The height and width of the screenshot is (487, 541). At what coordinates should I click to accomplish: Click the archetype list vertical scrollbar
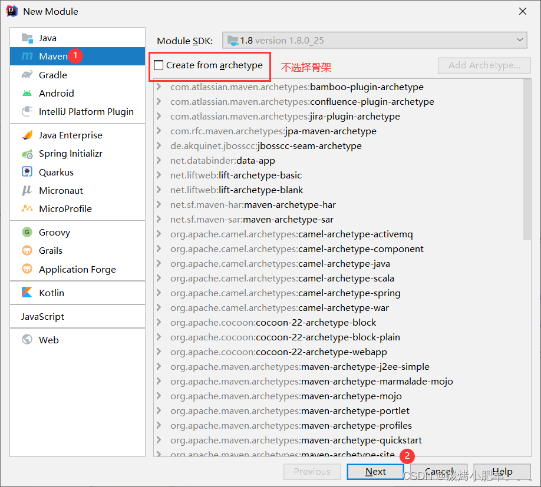coord(527,159)
